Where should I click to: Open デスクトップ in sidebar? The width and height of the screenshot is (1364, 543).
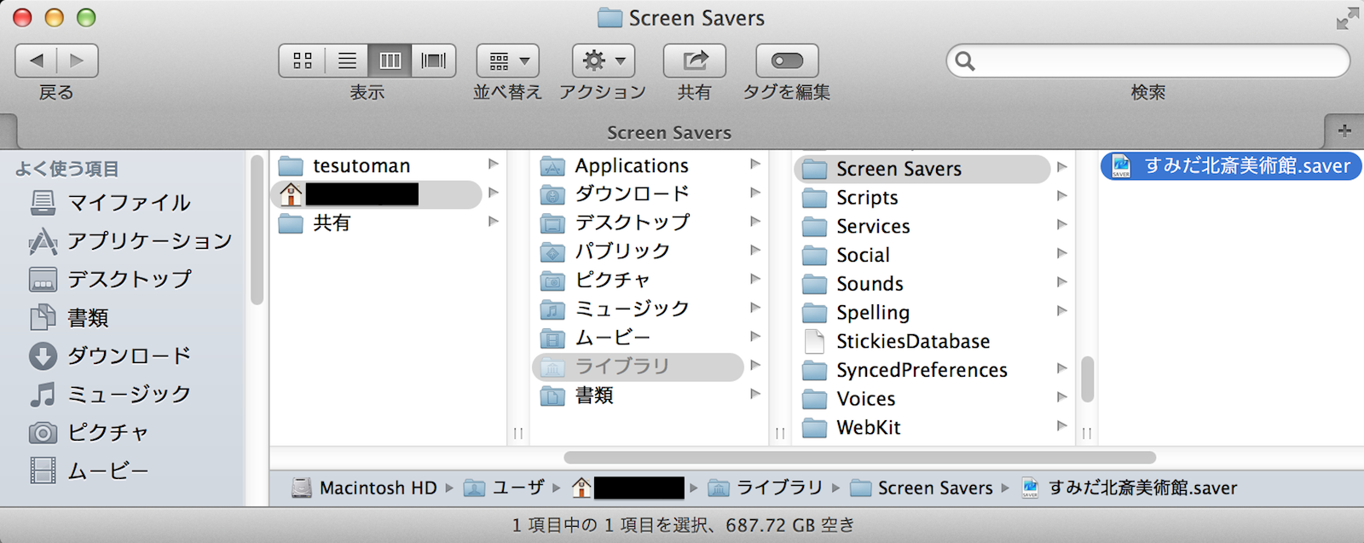coord(109,279)
